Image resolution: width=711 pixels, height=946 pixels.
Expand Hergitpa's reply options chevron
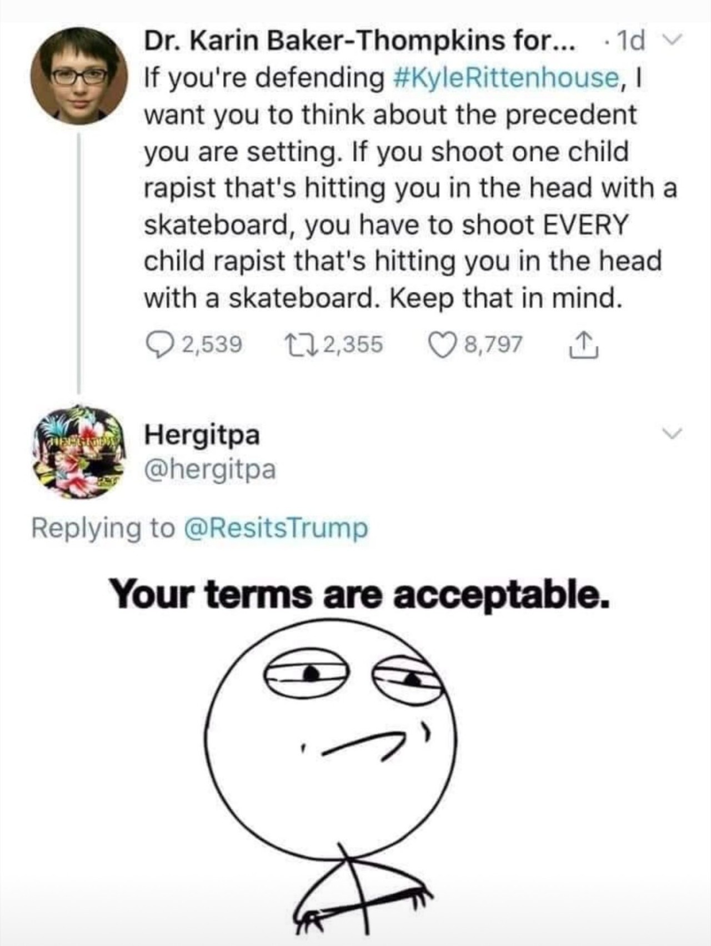point(672,433)
